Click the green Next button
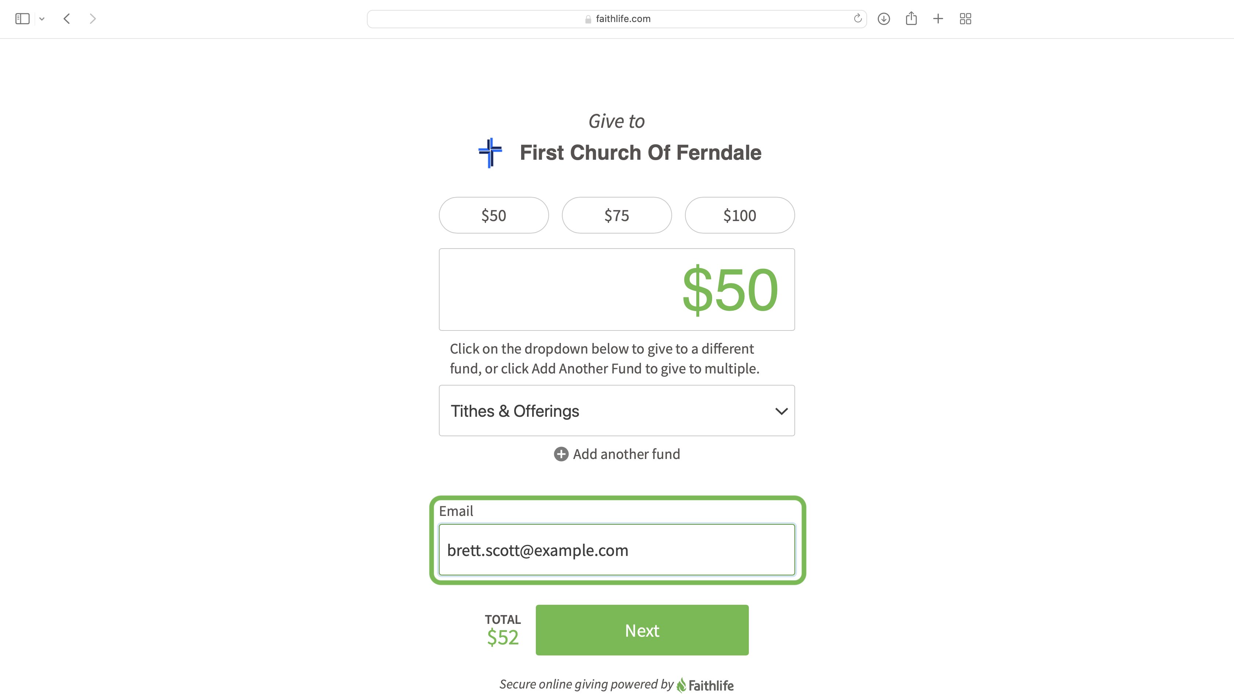Image resolution: width=1234 pixels, height=694 pixels. click(642, 630)
